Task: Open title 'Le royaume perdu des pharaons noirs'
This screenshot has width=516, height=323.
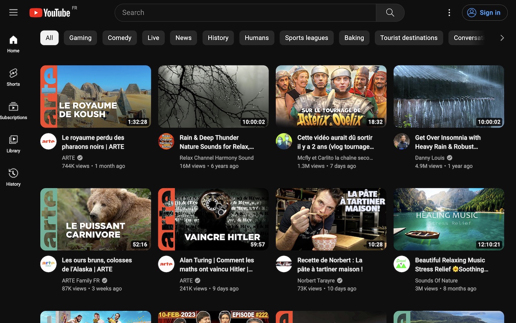Action: (x=93, y=142)
